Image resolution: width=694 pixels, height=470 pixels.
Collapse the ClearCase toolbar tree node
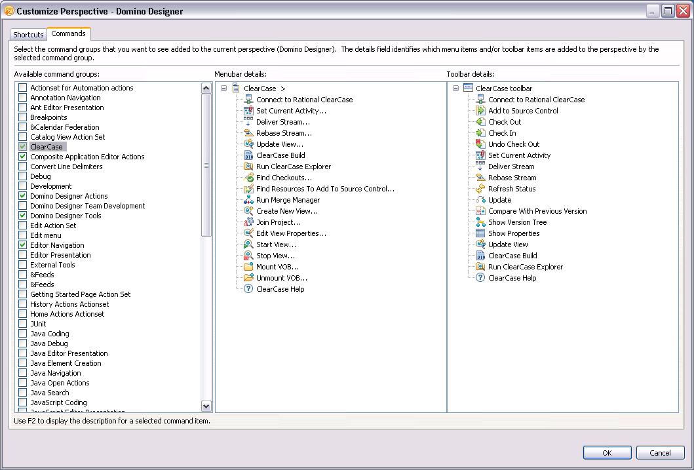pos(455,88)
